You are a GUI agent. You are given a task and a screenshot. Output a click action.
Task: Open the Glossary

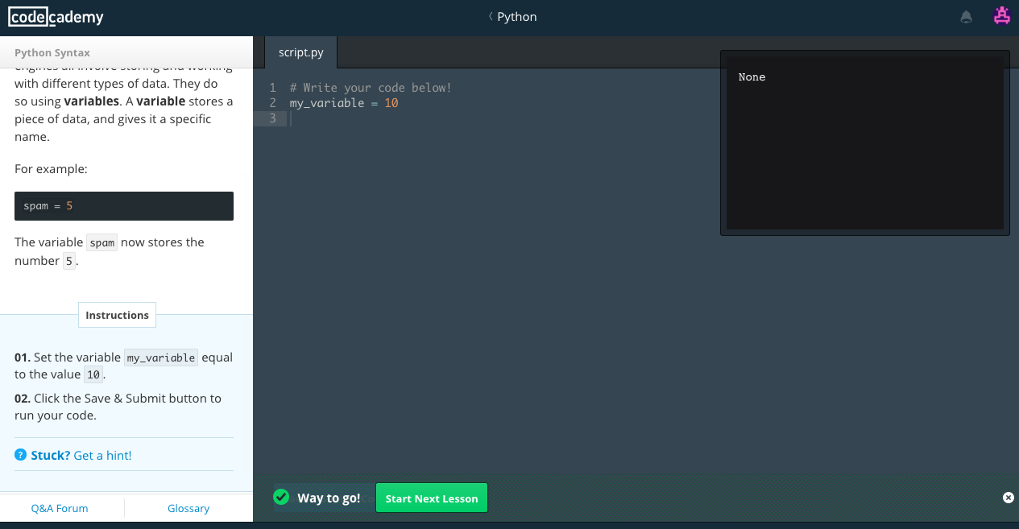tap(188, 508)
